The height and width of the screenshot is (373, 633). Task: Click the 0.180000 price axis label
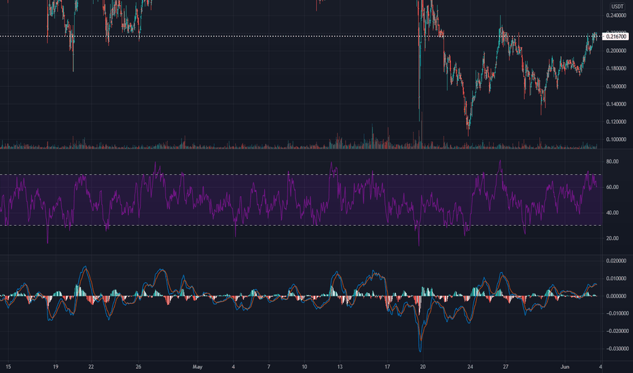click(617, 68)
